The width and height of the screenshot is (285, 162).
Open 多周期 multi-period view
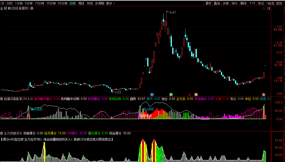pyautogui.click(x=100, y=3)
